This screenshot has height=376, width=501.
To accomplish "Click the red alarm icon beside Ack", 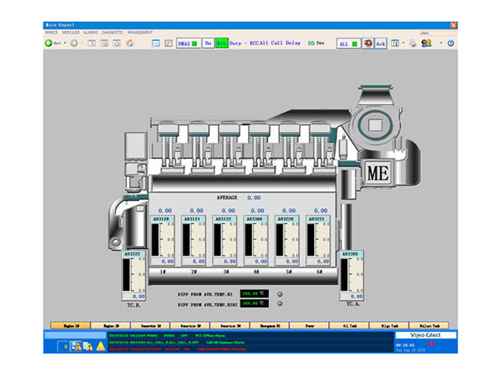I will (x=367, y=43).
